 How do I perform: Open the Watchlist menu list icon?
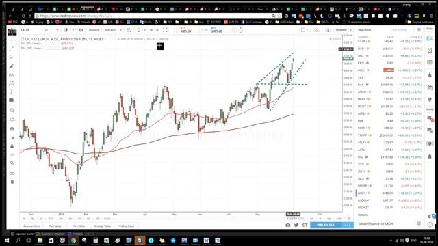419,30
